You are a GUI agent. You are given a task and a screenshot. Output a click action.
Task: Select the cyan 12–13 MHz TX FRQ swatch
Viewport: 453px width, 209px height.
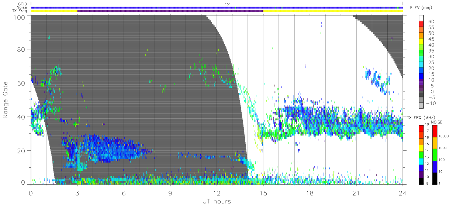(421, 161)
